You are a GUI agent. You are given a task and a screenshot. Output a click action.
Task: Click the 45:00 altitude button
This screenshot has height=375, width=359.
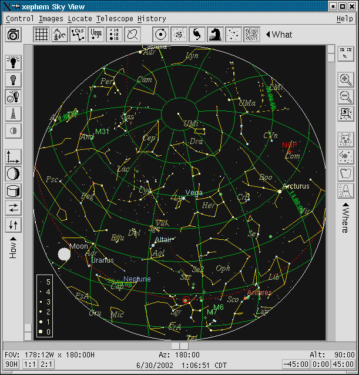point(343,364)
